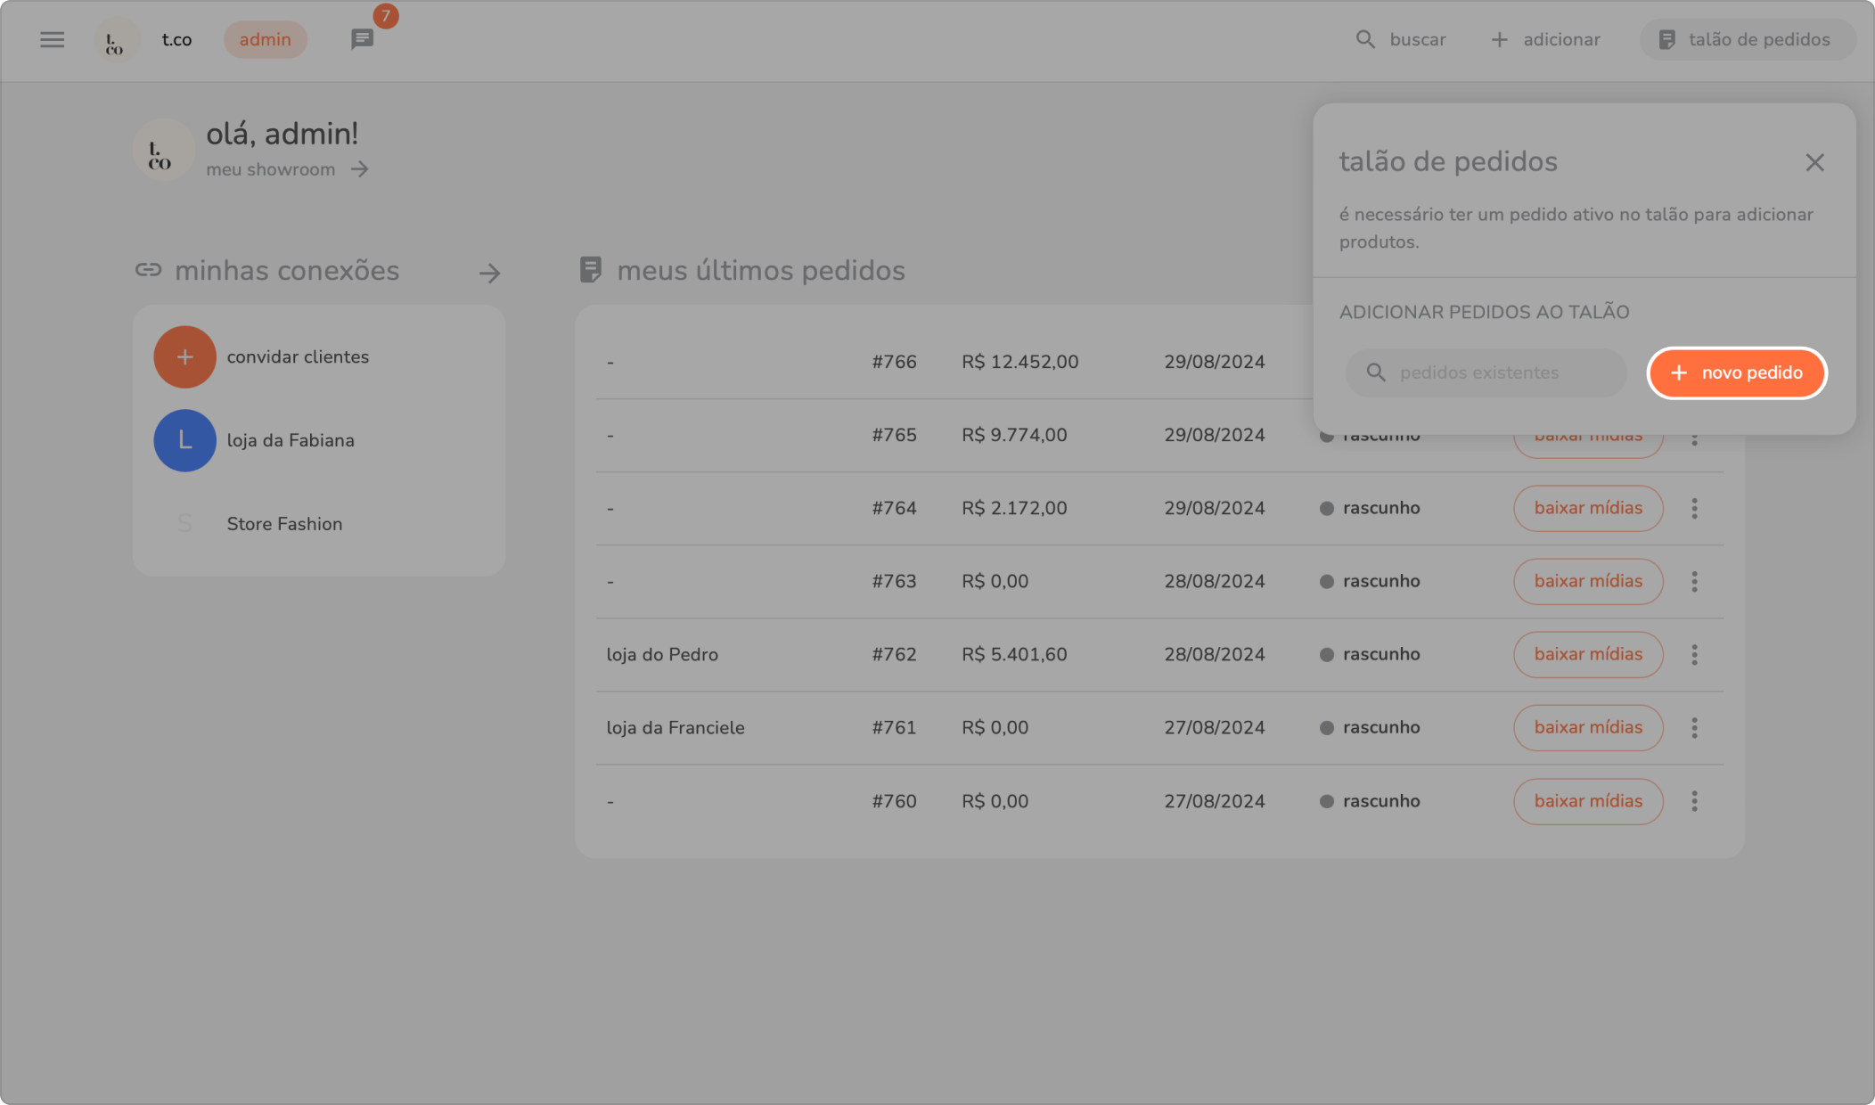Expand minhas conexões arrow
The width and height of the screenshot is (1875, 1105).
coord(489,273)
